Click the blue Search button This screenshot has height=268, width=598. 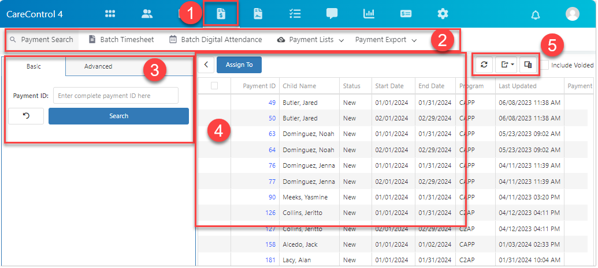(118, 116)
